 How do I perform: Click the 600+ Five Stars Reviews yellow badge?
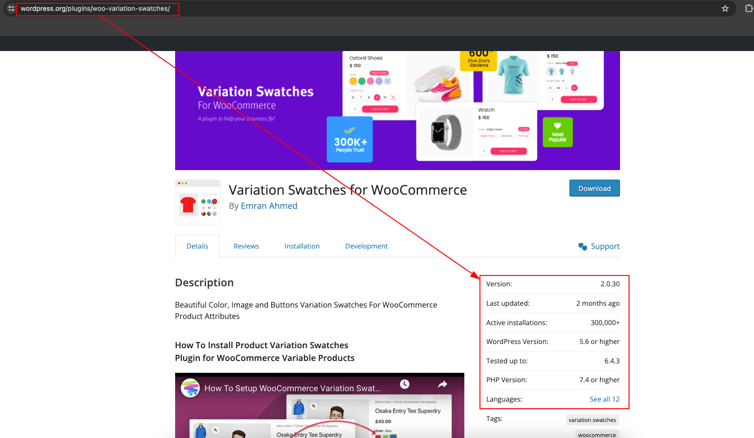pyautogui.click(x=479, y=60)
